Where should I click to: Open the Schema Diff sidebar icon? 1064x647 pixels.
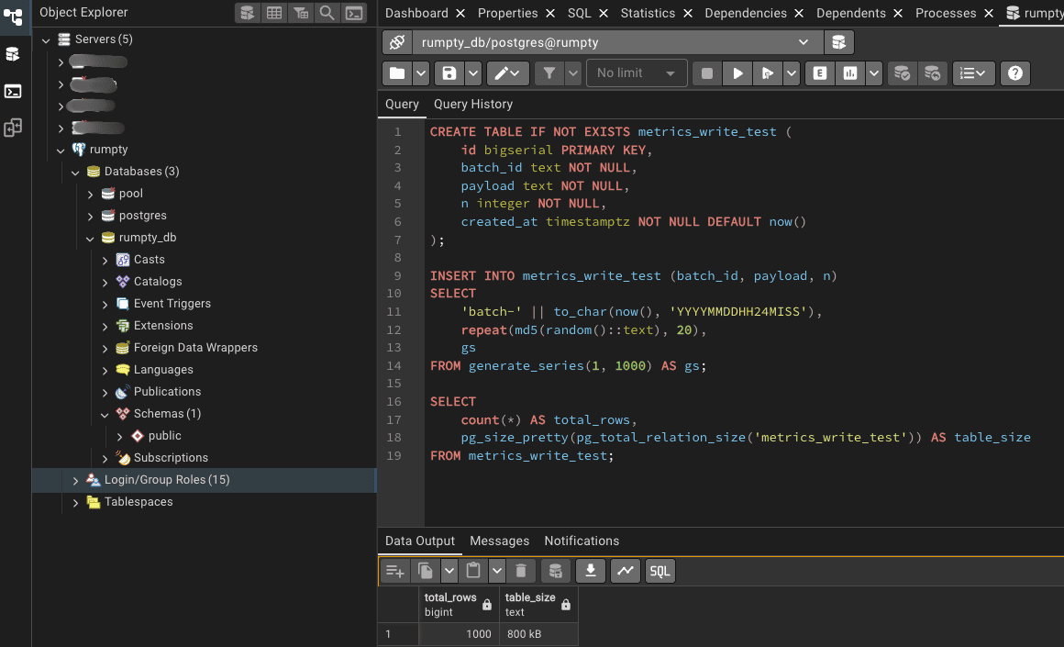point(13,128)
